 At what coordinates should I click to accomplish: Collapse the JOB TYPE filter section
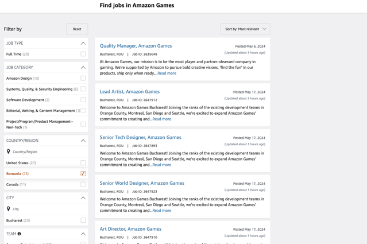click(83, 43)
